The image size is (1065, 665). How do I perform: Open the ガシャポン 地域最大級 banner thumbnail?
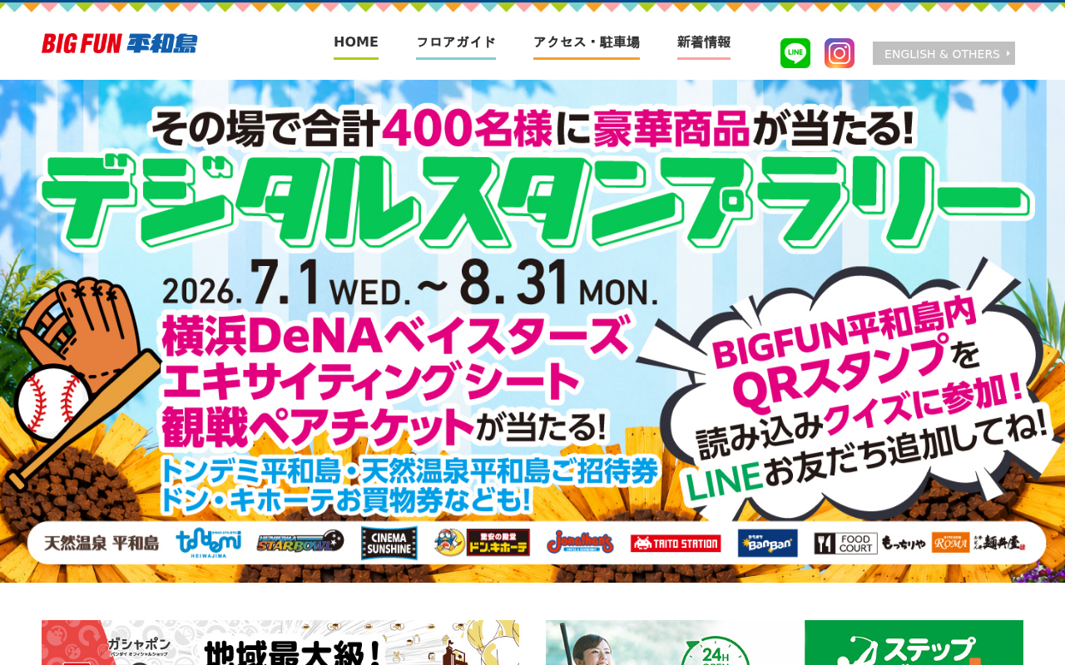click(280, 643)
